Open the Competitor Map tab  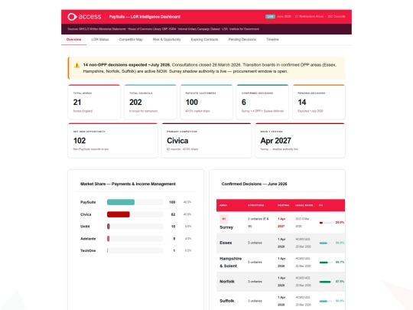click(131, 40)
